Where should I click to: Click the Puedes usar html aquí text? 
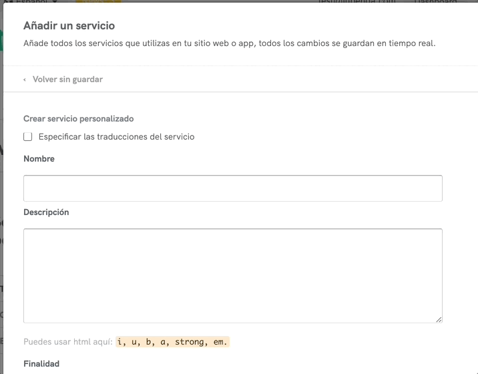[67, 342]
